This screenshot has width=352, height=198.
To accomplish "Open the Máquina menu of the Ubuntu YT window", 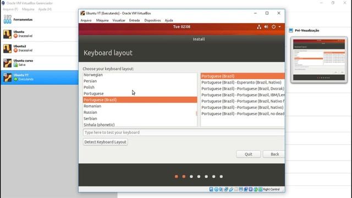I will 102,20.
